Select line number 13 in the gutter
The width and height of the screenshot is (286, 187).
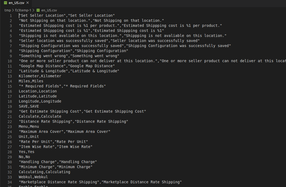click(10, 76)
